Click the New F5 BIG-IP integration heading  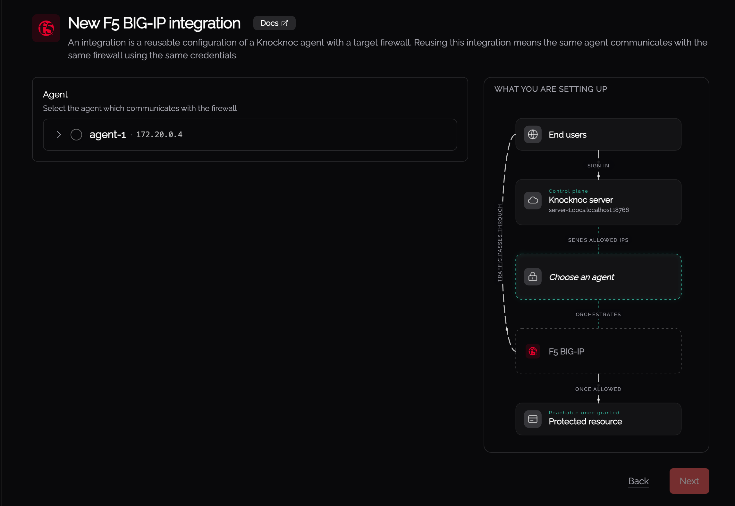[x=154, y=23]
